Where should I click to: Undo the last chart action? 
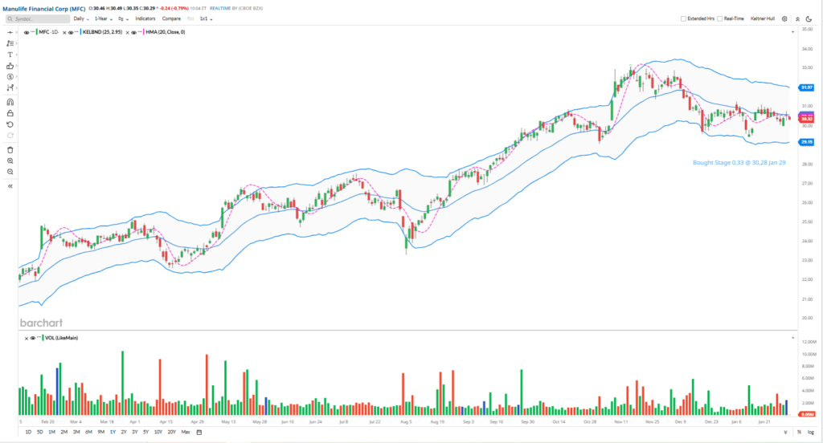click(10, 124)
